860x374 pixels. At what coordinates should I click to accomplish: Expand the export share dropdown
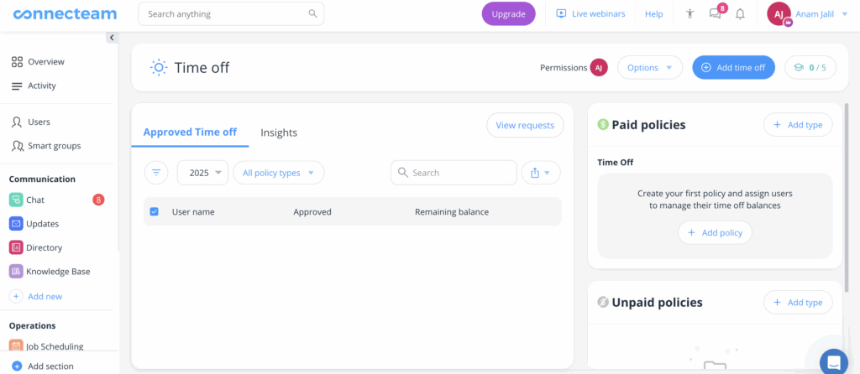tap(540, 173)
